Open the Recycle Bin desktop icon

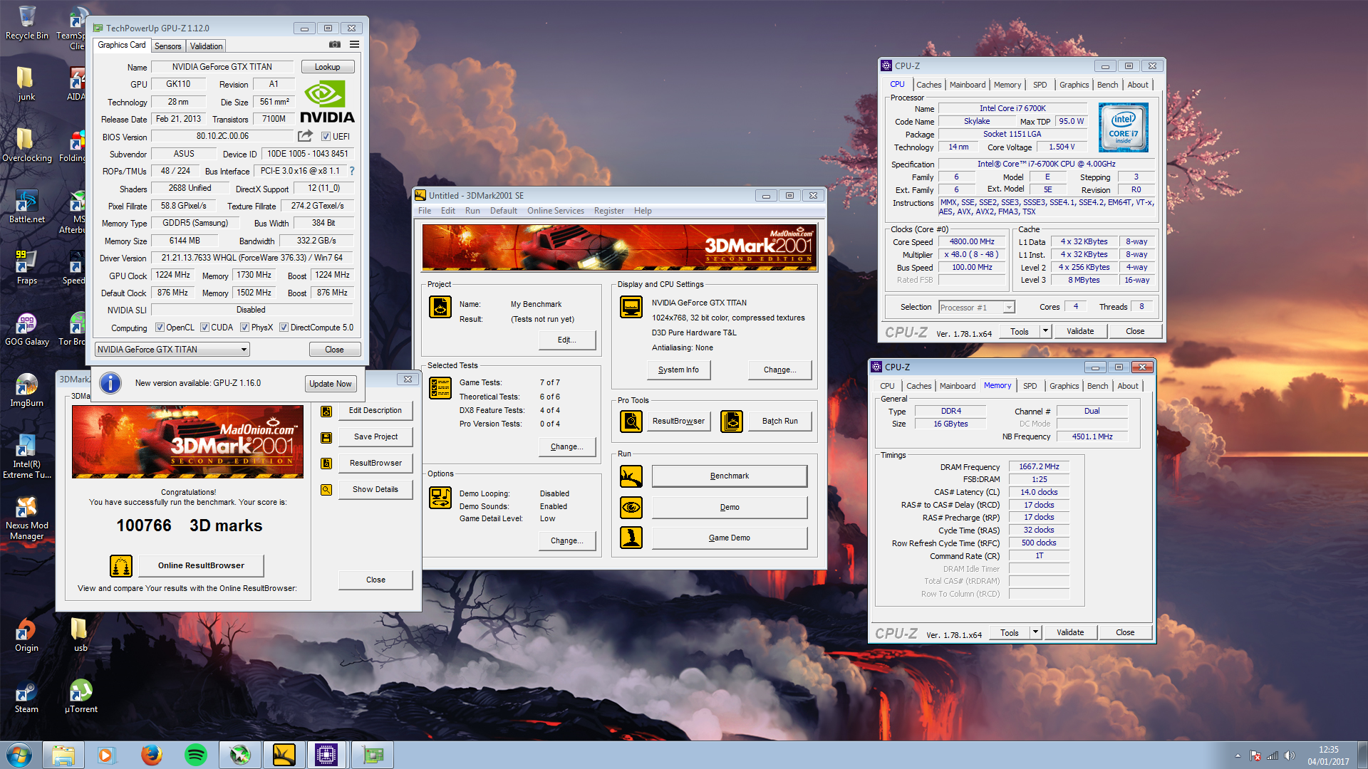pyautogui.click(x=27, y=22)
